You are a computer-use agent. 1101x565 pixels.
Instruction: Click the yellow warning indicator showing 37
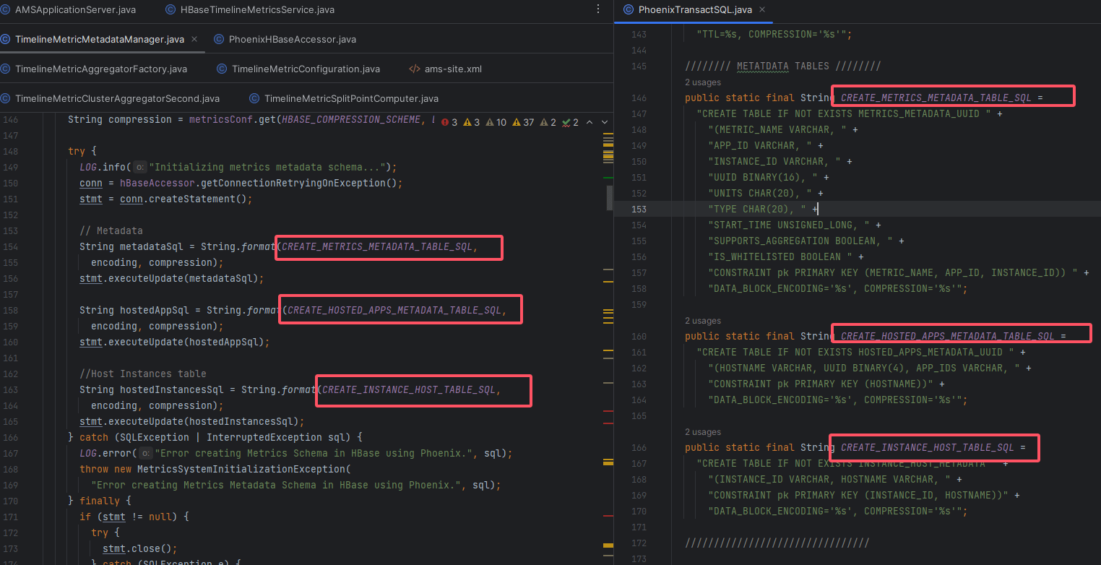pos(523,122)
